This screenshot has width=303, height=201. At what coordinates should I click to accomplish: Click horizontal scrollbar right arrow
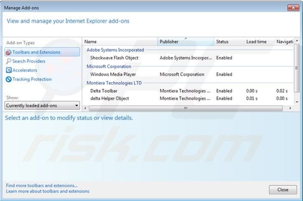[x=290, y=108]
